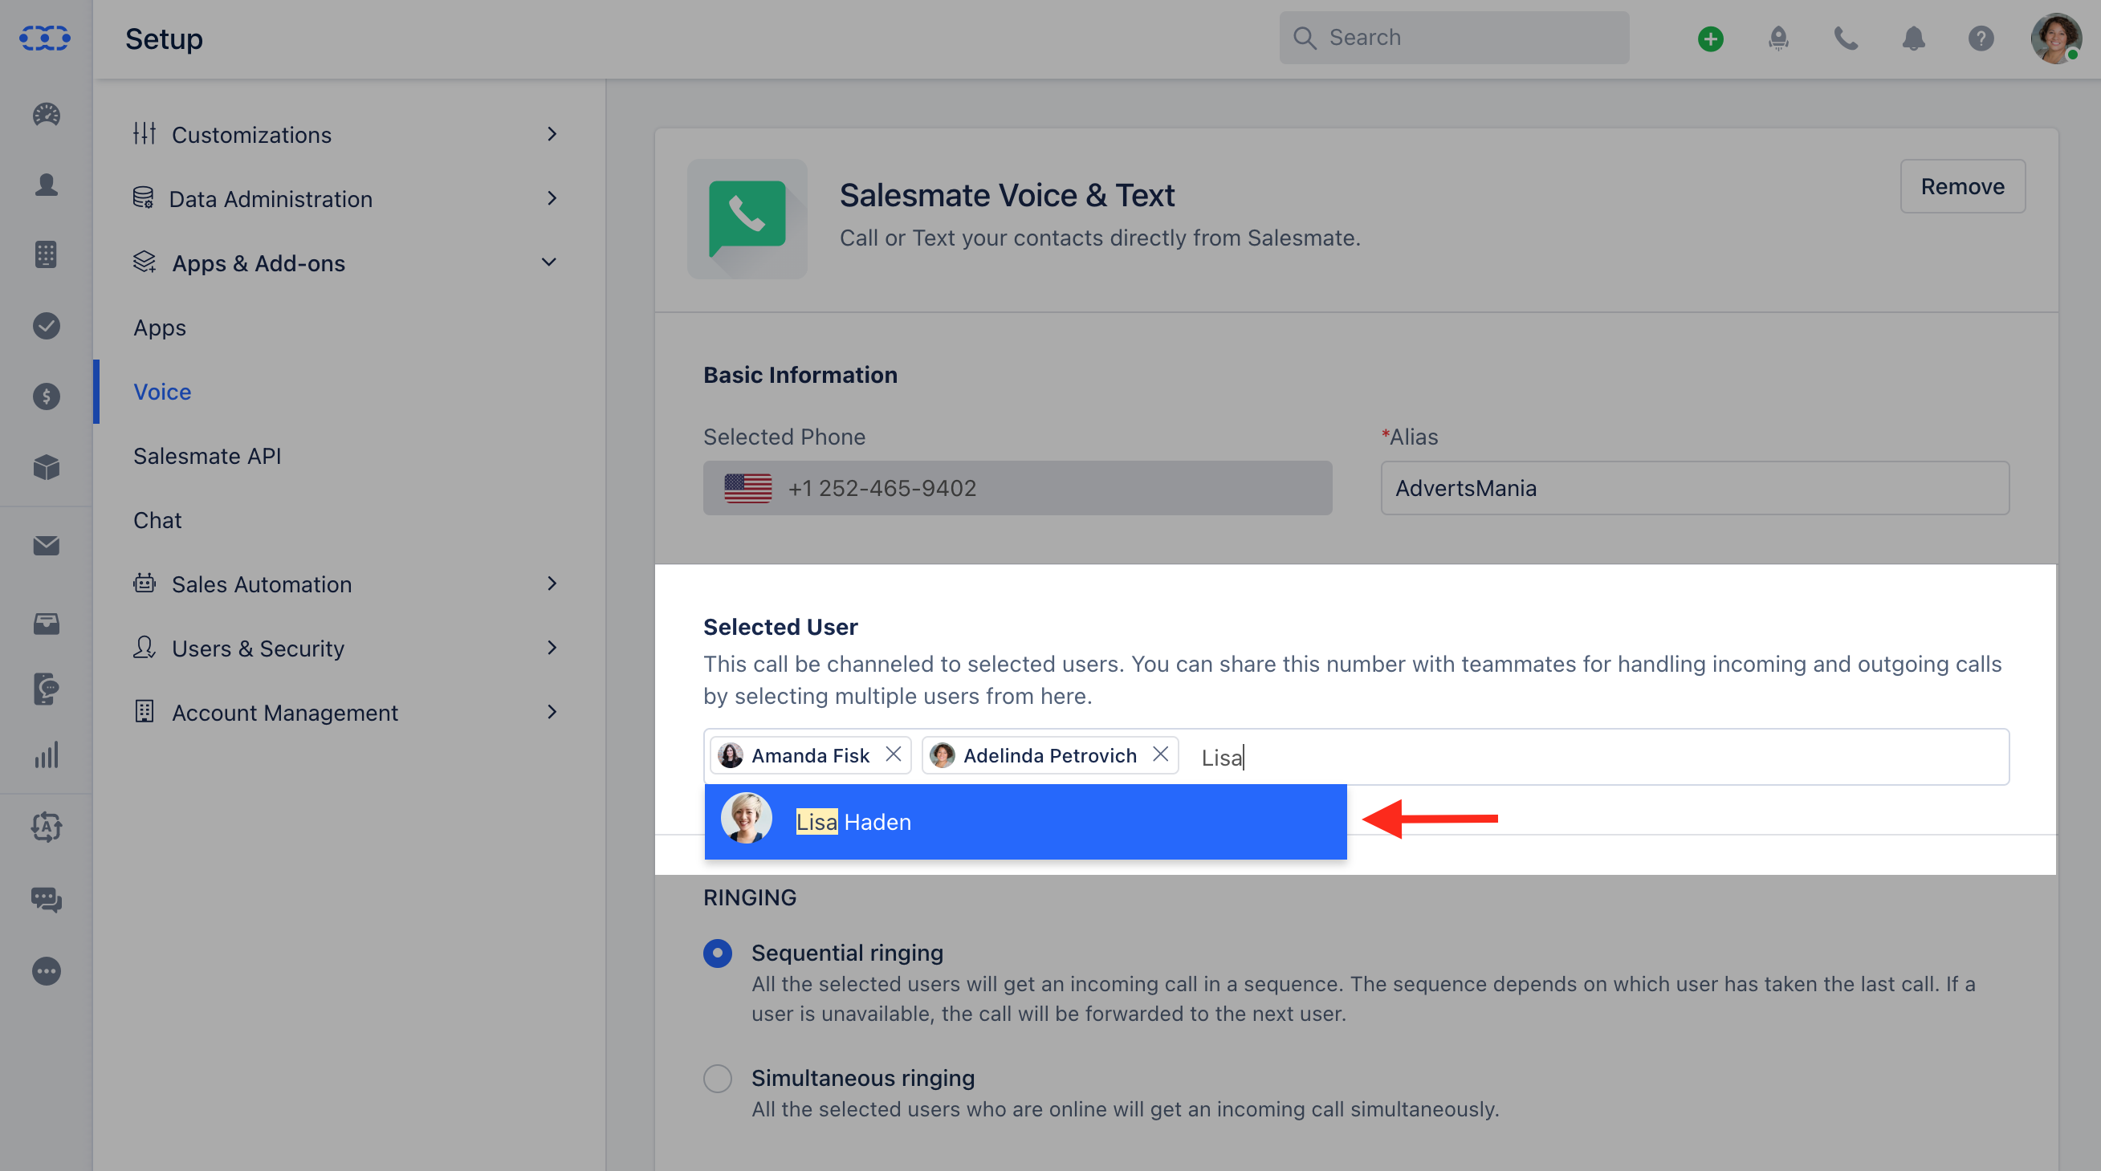Open the Companies building icon in sidebar
Screen dimensions: 2101x1171
47,255
